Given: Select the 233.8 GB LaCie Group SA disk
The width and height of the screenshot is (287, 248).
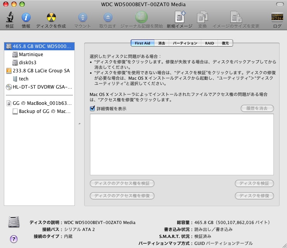Looking at the screenshot, I should [39, 71].
